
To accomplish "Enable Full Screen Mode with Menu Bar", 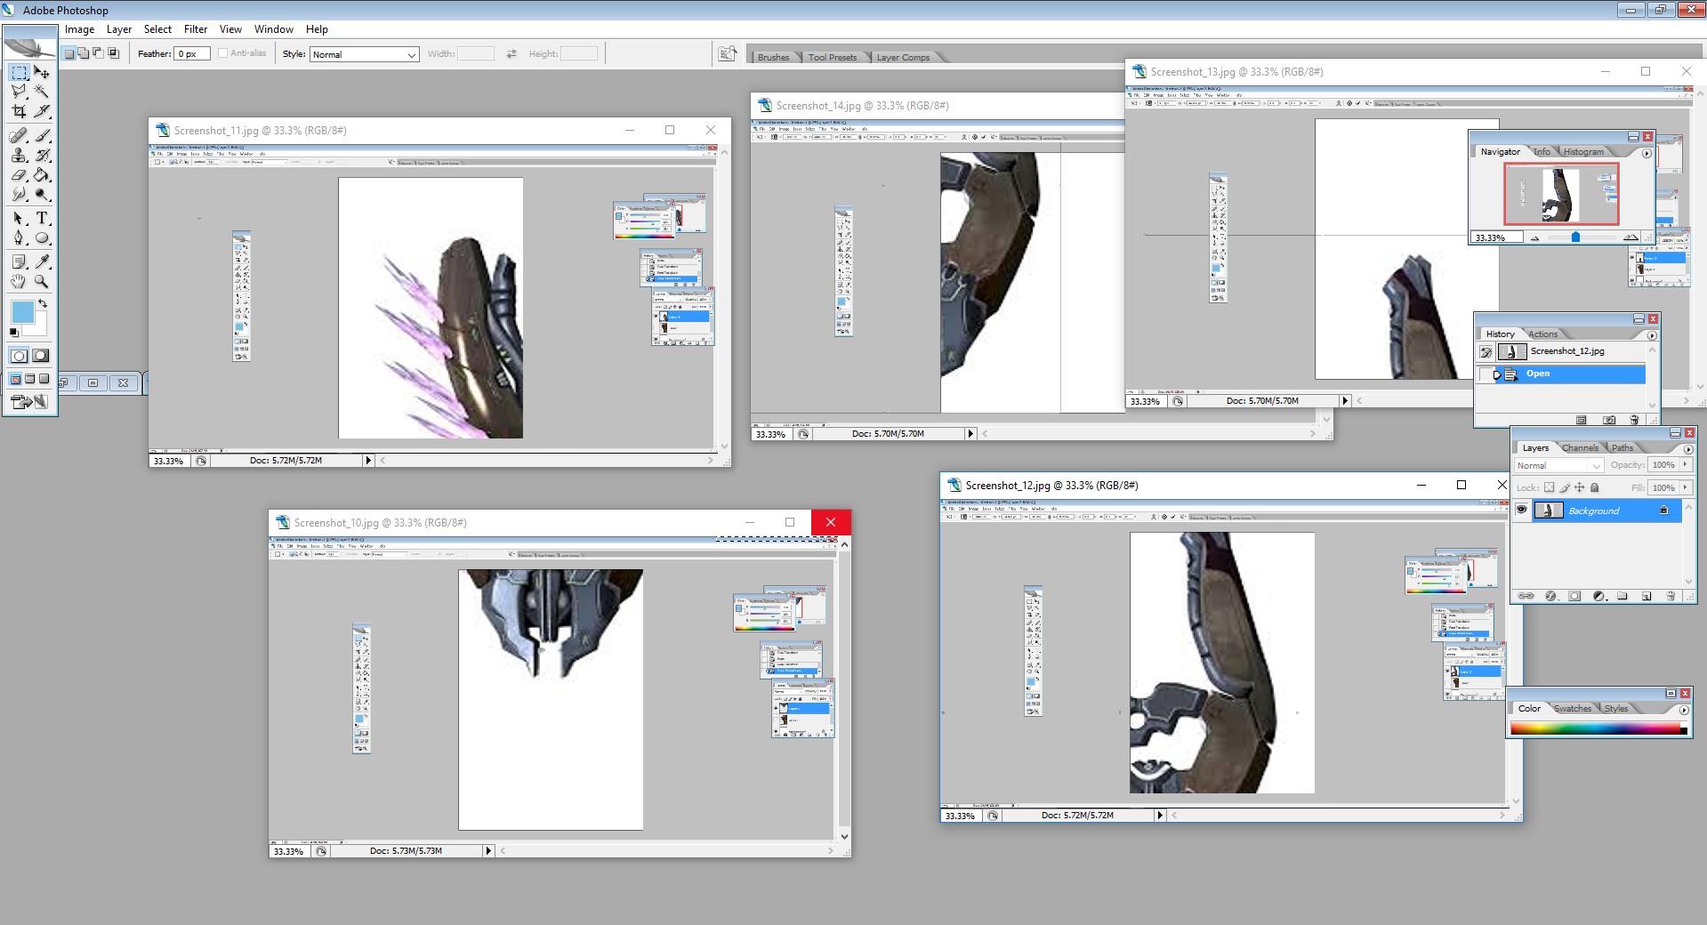I will click(29, 379).
